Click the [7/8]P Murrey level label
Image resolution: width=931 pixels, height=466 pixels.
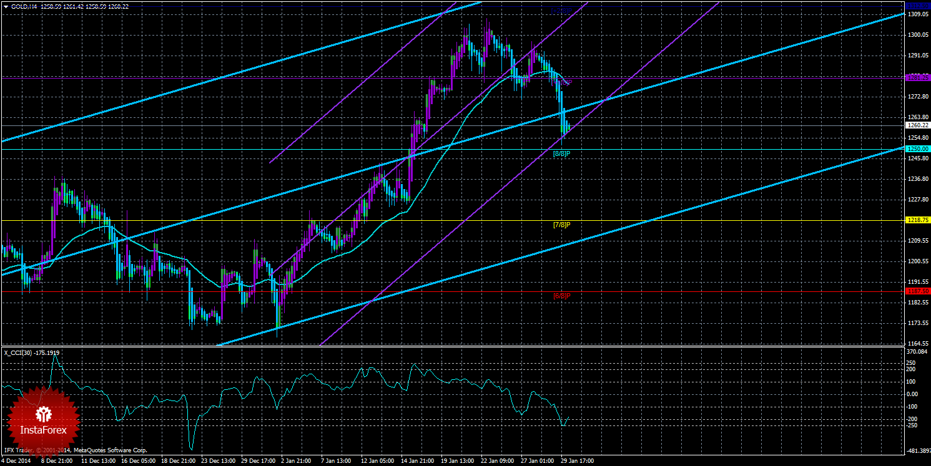(562, 225)
